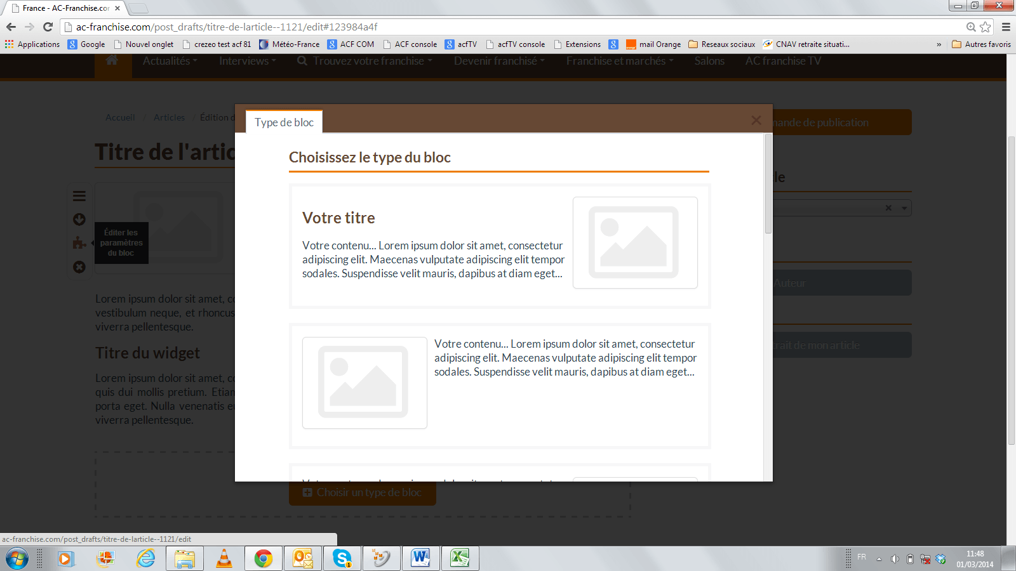The image size is (1016, 571).
Task: Choose the 'Votre titre' block layout
Action: (x=499, y=246)
